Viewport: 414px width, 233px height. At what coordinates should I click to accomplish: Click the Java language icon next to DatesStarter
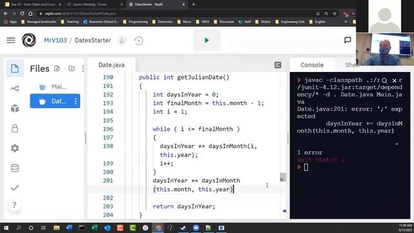(x=122, y=40)
